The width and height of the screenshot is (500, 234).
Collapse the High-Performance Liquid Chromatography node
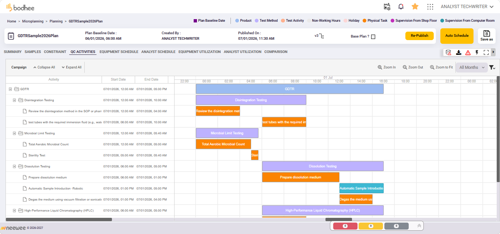pyautogui.click(x=14, y=210)
